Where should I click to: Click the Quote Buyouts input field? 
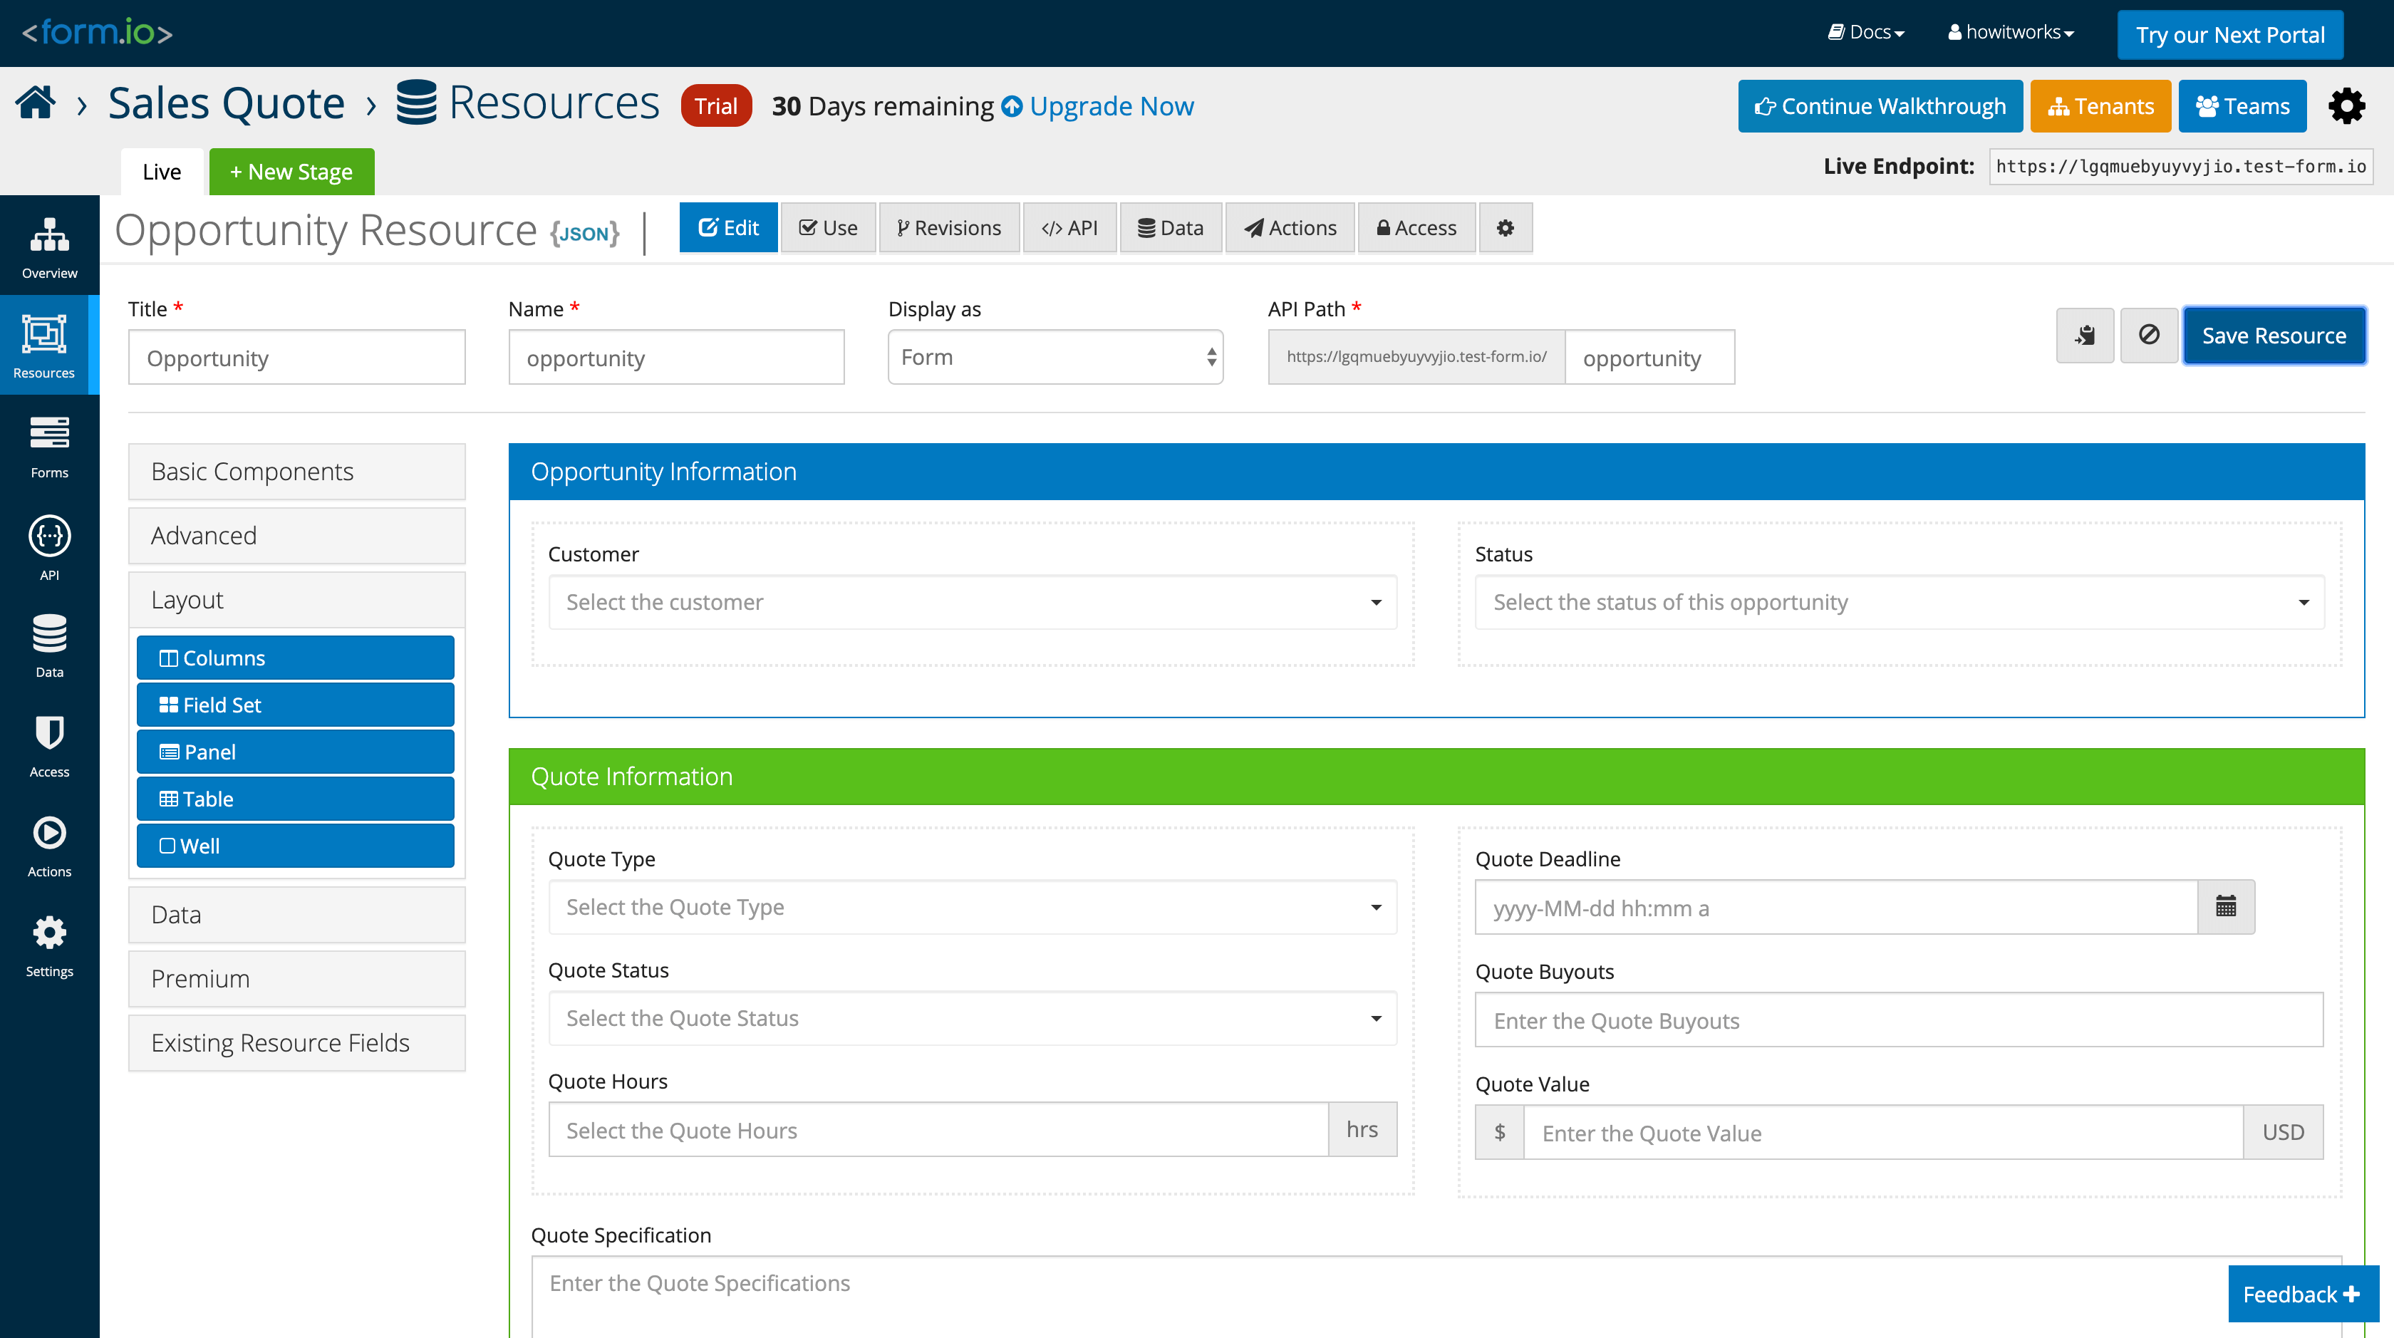(x=1897, y=1020)
